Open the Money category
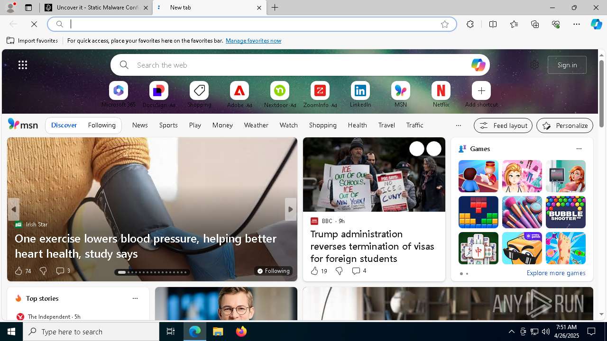607x341 pixels. (222, 125)
